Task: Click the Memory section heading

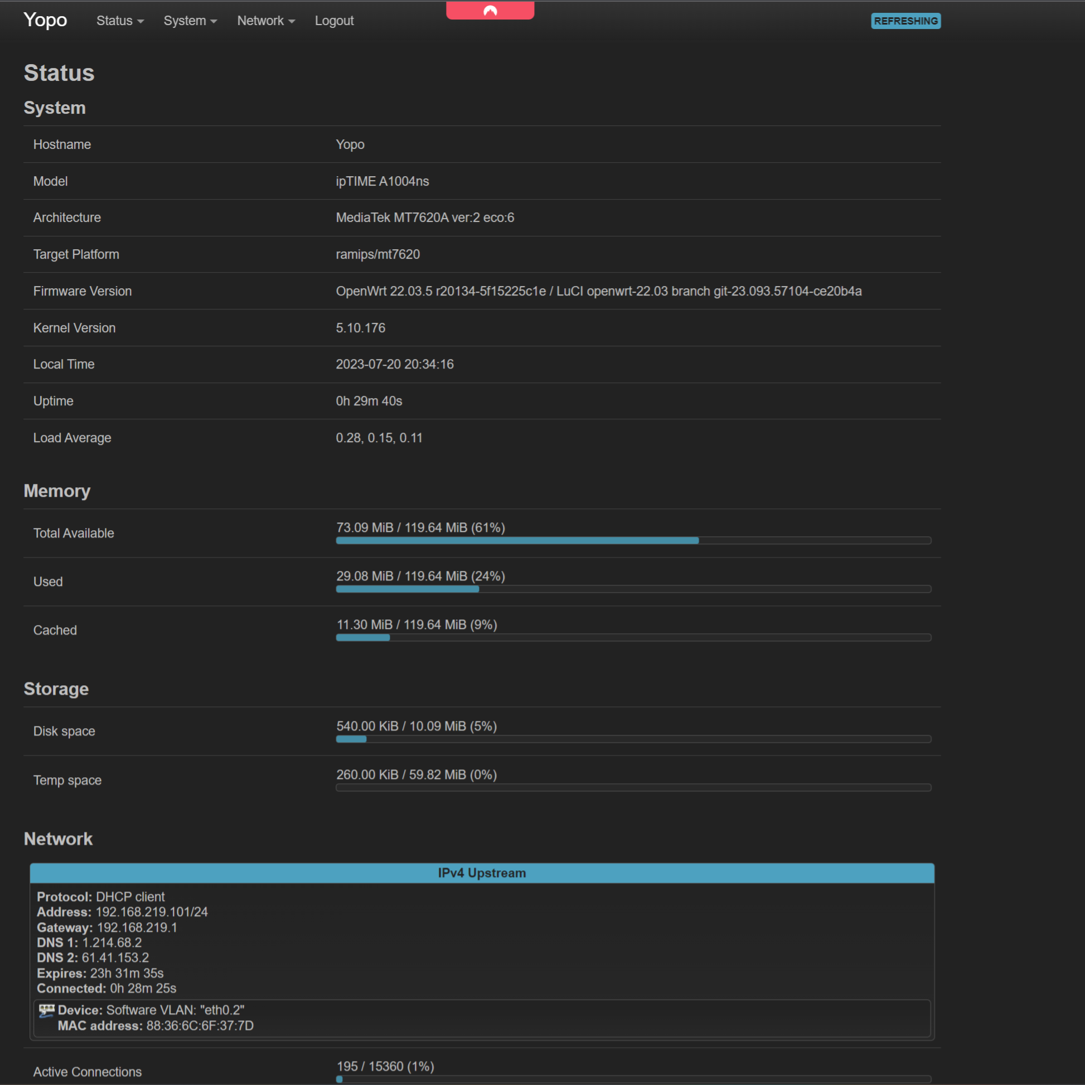Action: point(57,491)
